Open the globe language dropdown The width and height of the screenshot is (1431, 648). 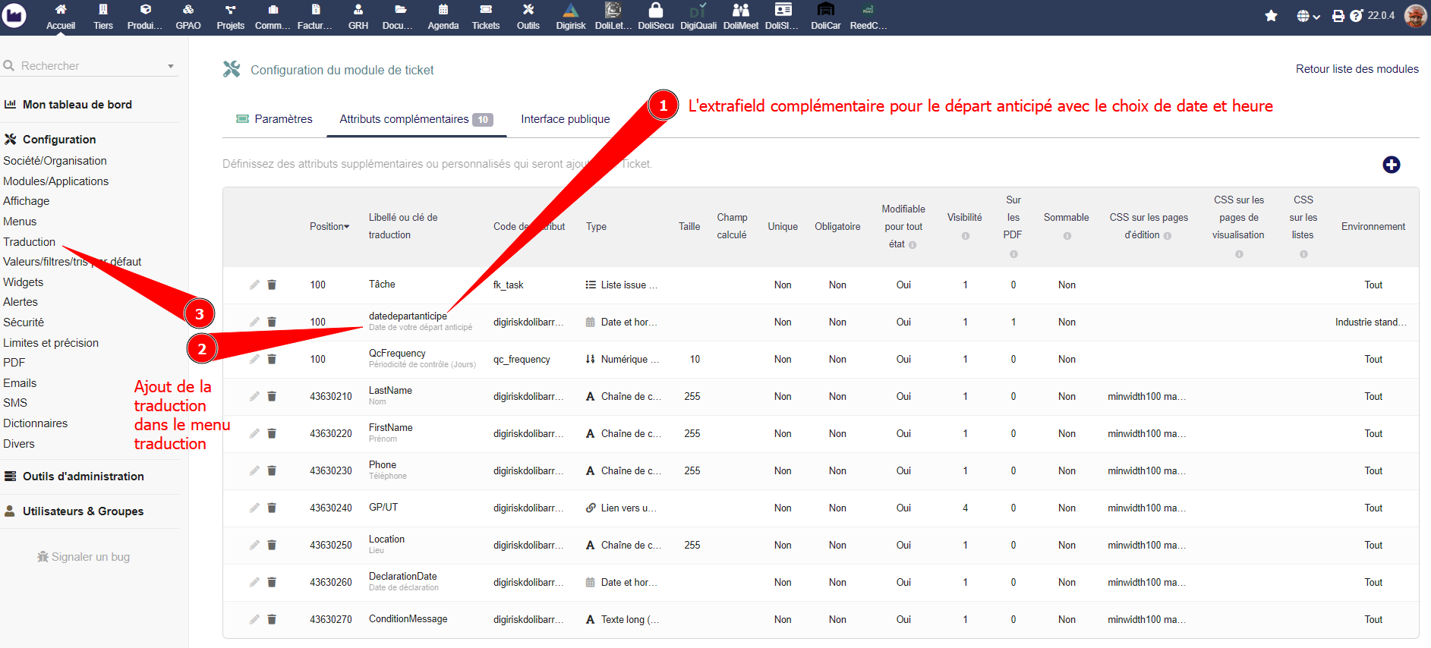coord(1307,16)
